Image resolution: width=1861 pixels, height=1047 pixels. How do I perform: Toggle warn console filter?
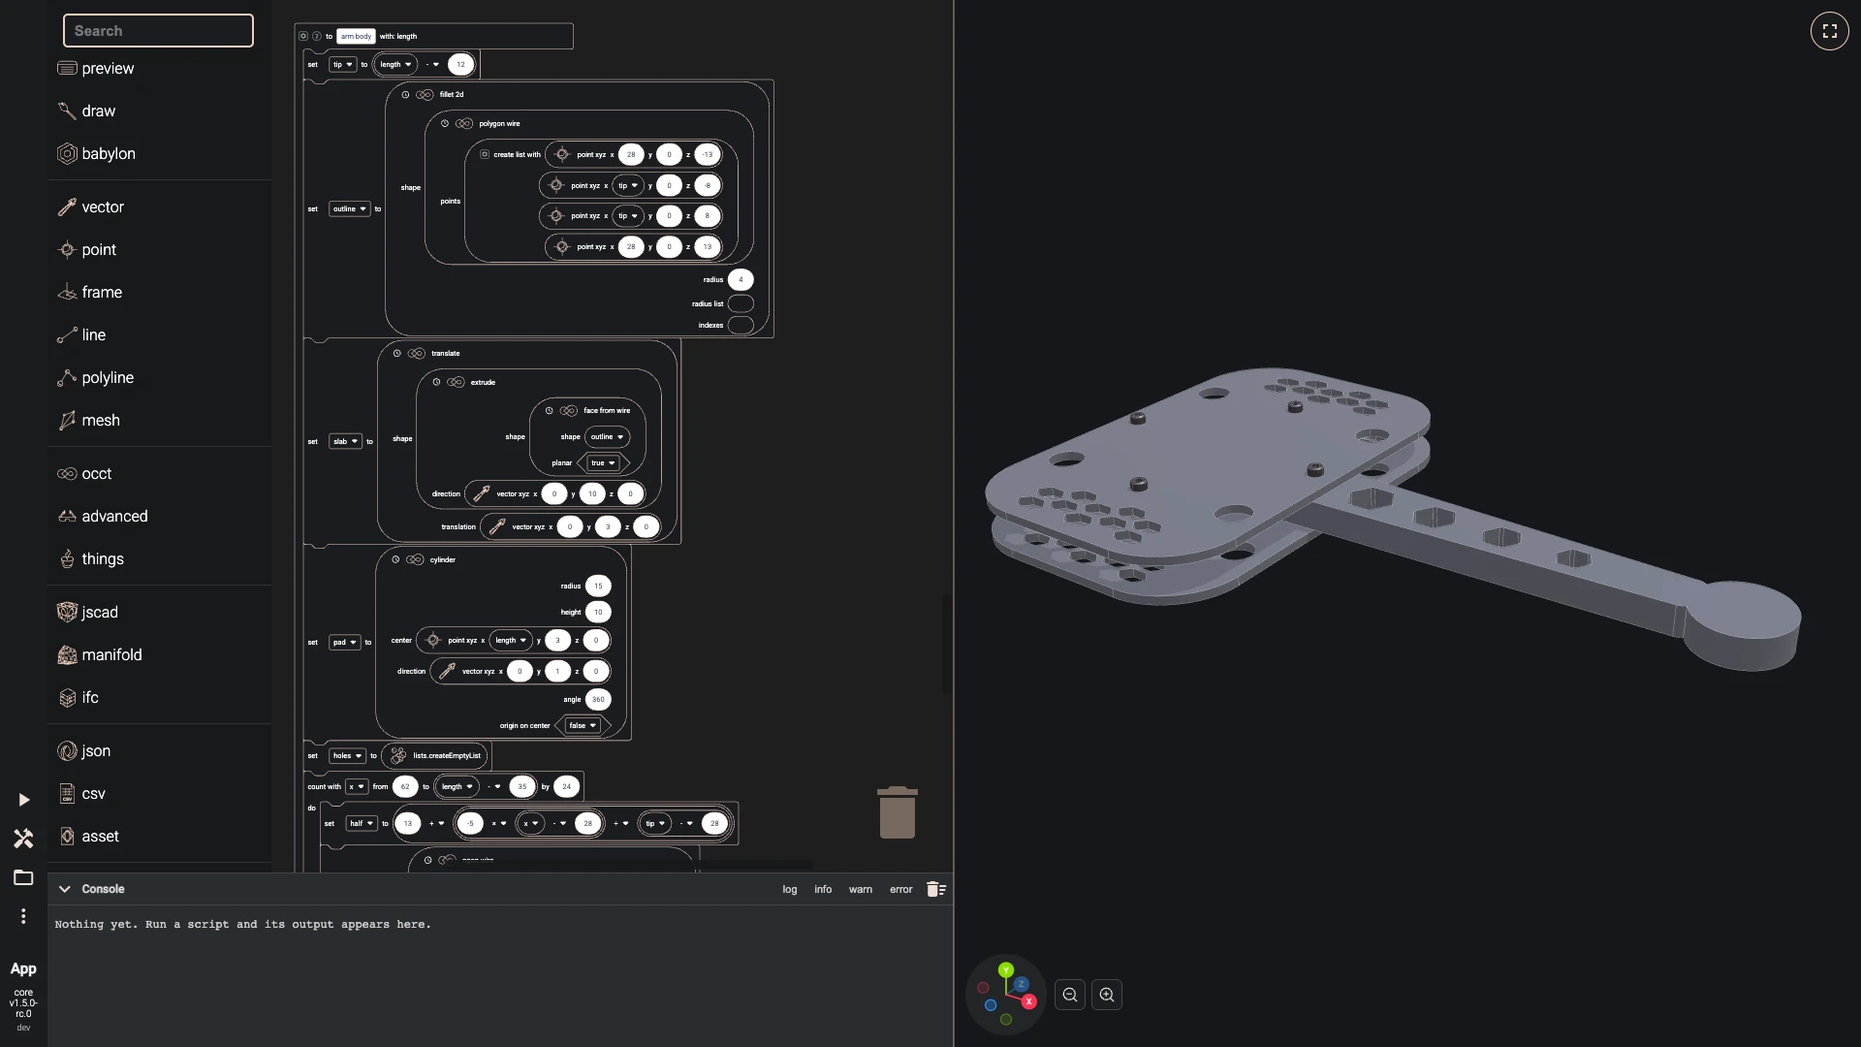click(861, 889)
